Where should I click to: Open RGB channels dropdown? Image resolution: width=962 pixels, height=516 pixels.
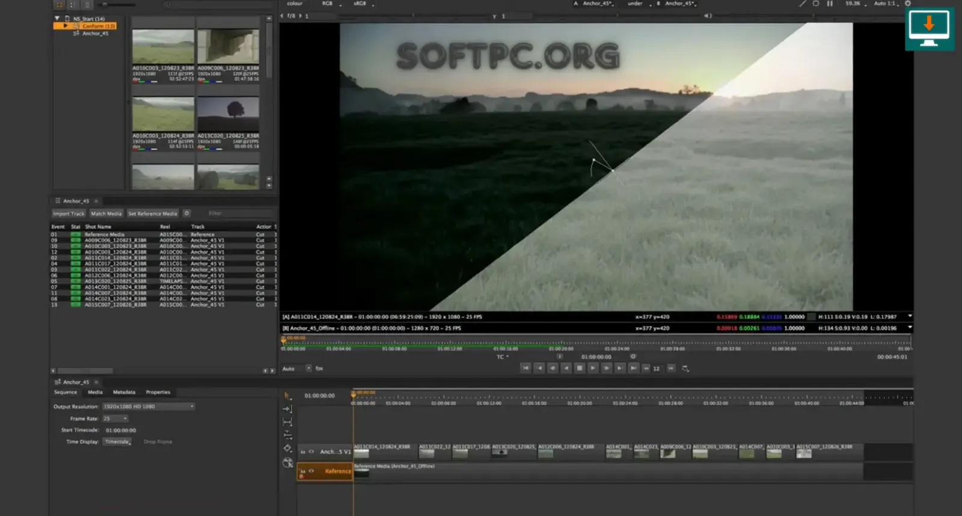tap(331, 4)
